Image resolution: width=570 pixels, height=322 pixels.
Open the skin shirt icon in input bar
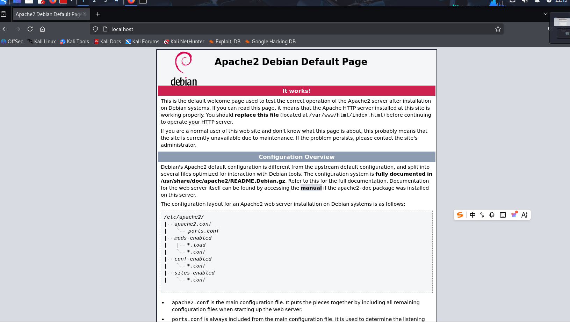pyautogui.click(x=514, y=214)
